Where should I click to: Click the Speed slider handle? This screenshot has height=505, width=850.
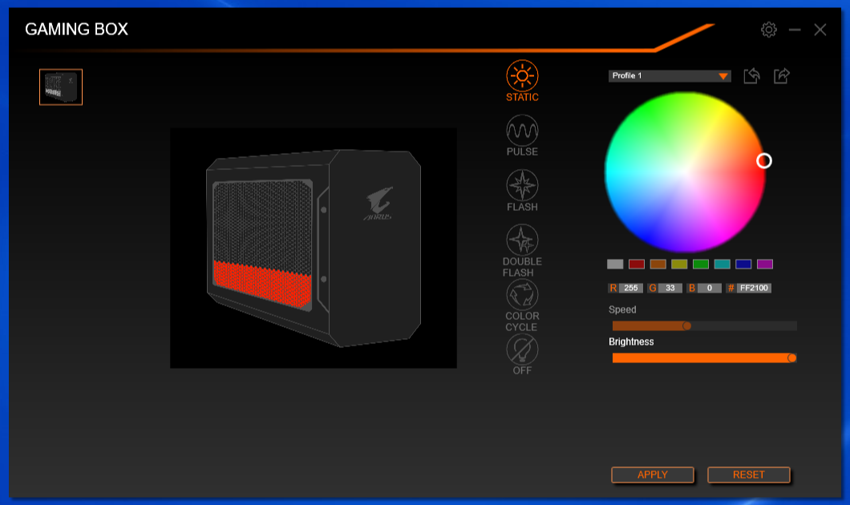coord(687,325)
